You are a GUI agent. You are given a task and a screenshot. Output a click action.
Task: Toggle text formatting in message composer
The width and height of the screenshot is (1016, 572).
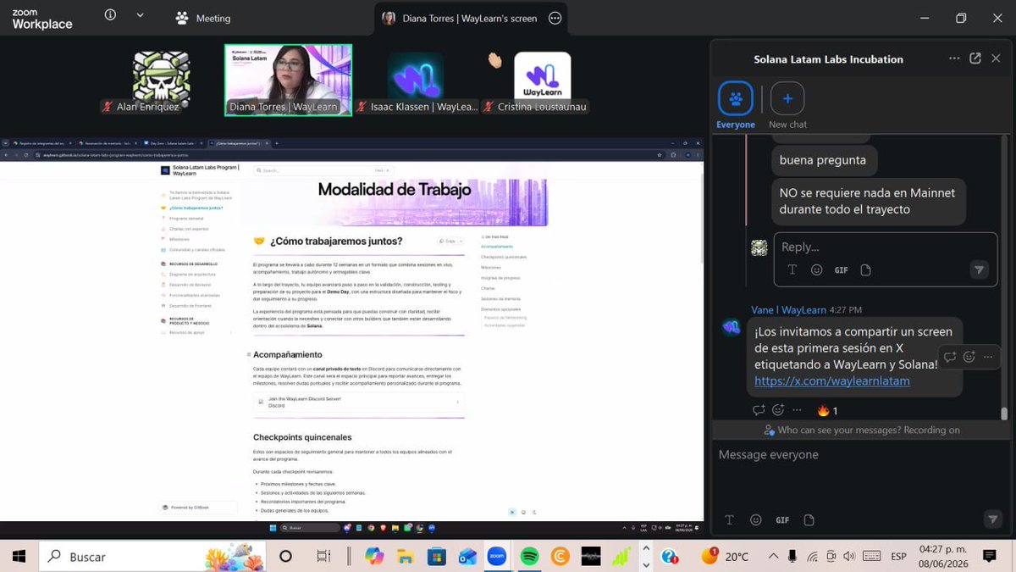730,519
